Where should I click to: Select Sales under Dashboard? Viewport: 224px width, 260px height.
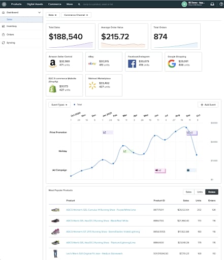[10, 19]
